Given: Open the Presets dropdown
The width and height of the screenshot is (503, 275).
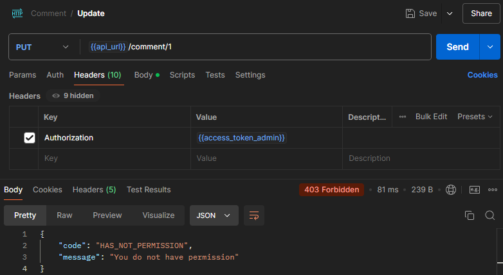Looking at the screenshot, I should pyautogui.click(x=475, y=117).
